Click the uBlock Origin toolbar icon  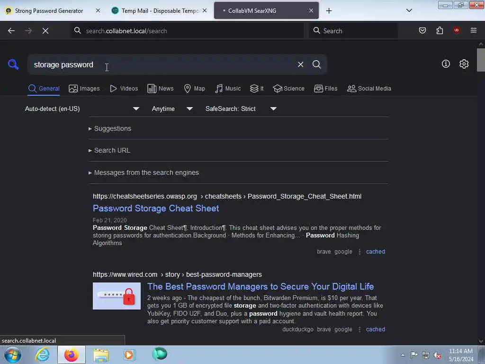(456, 30)
